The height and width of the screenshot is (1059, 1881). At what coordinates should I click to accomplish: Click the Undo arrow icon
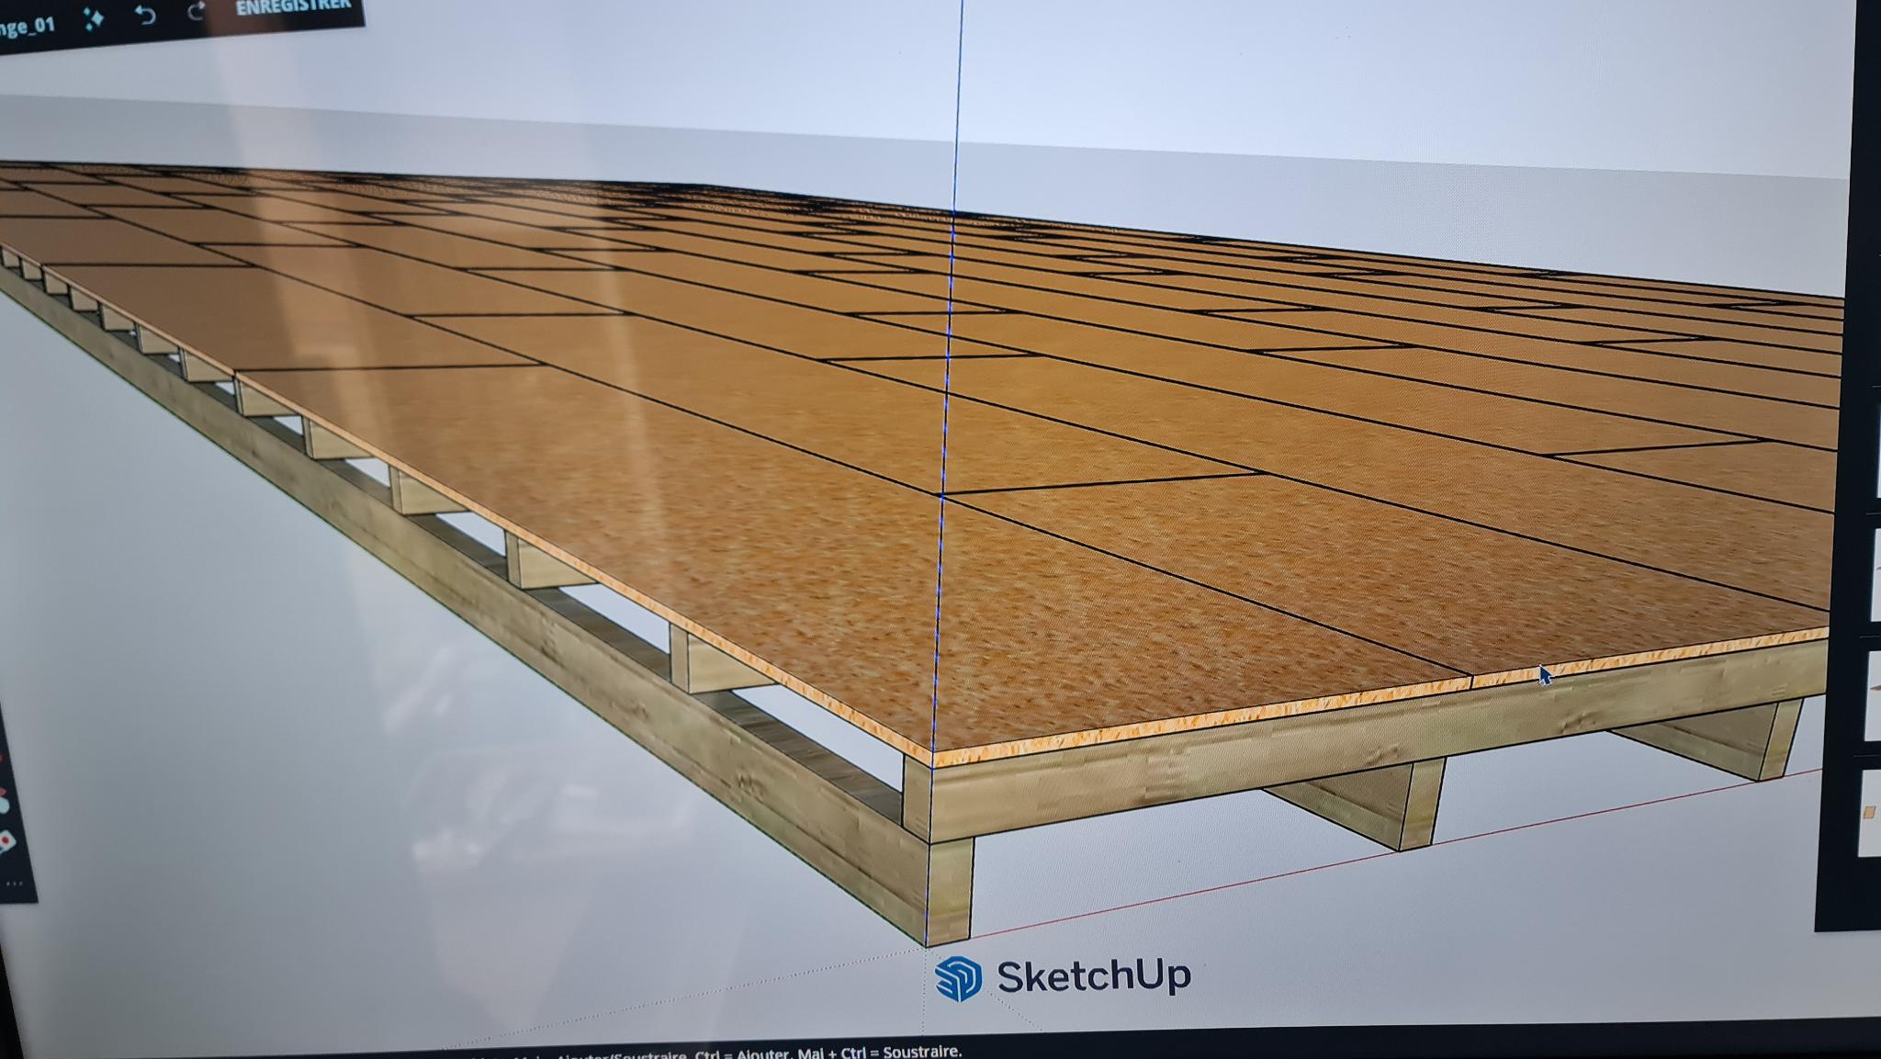[145, 15]
